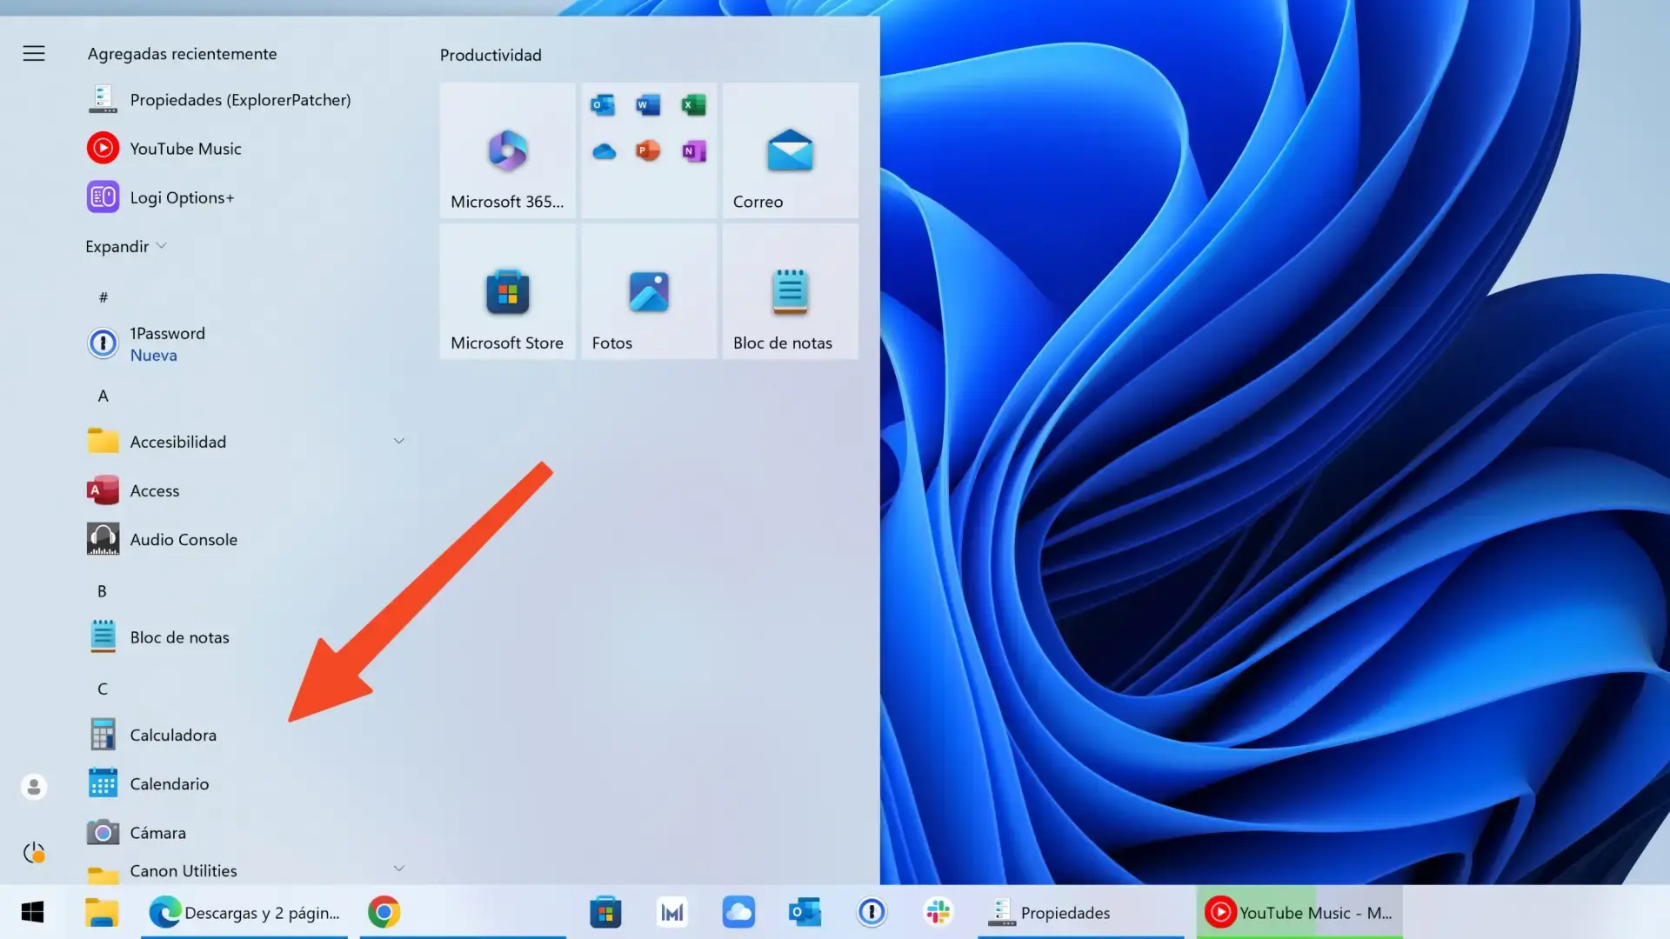Image resolution: width=1670 pixels, height=939 pixels.
Task: Open the hamburger menu at top left
Action: coord(33,52)
